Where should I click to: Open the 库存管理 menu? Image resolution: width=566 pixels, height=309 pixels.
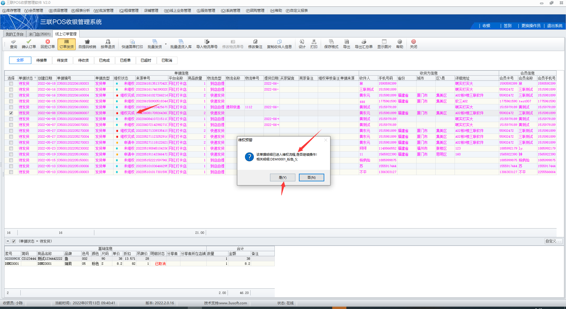click(11, 11)
